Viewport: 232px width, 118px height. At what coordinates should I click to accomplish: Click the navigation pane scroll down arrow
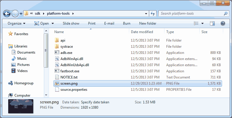click(x=46, y=95)
